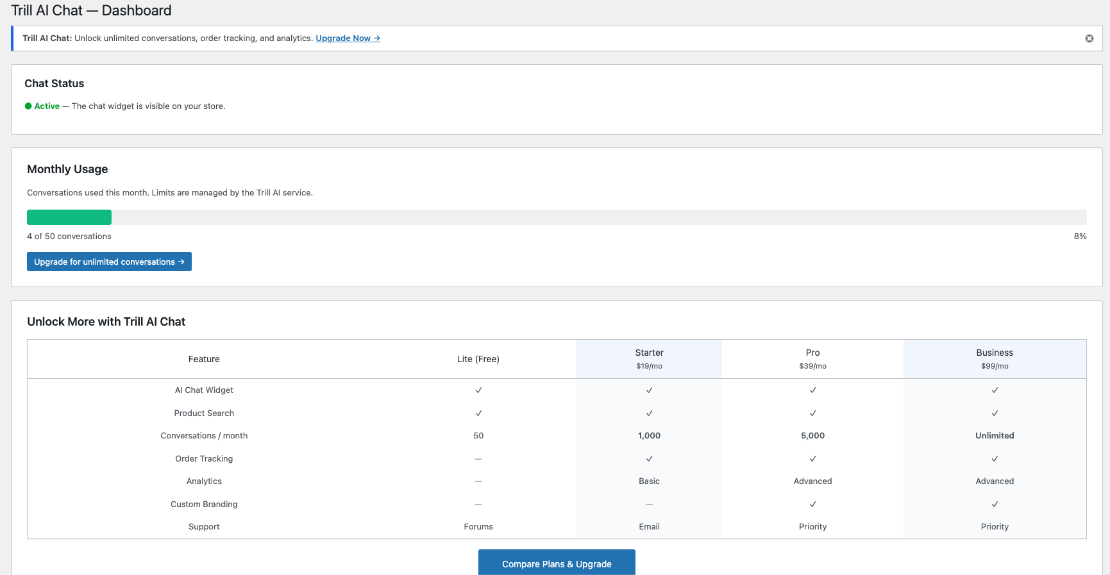Click the Lite (Free) column header
Screen dimensions: 1110x575
478,359
